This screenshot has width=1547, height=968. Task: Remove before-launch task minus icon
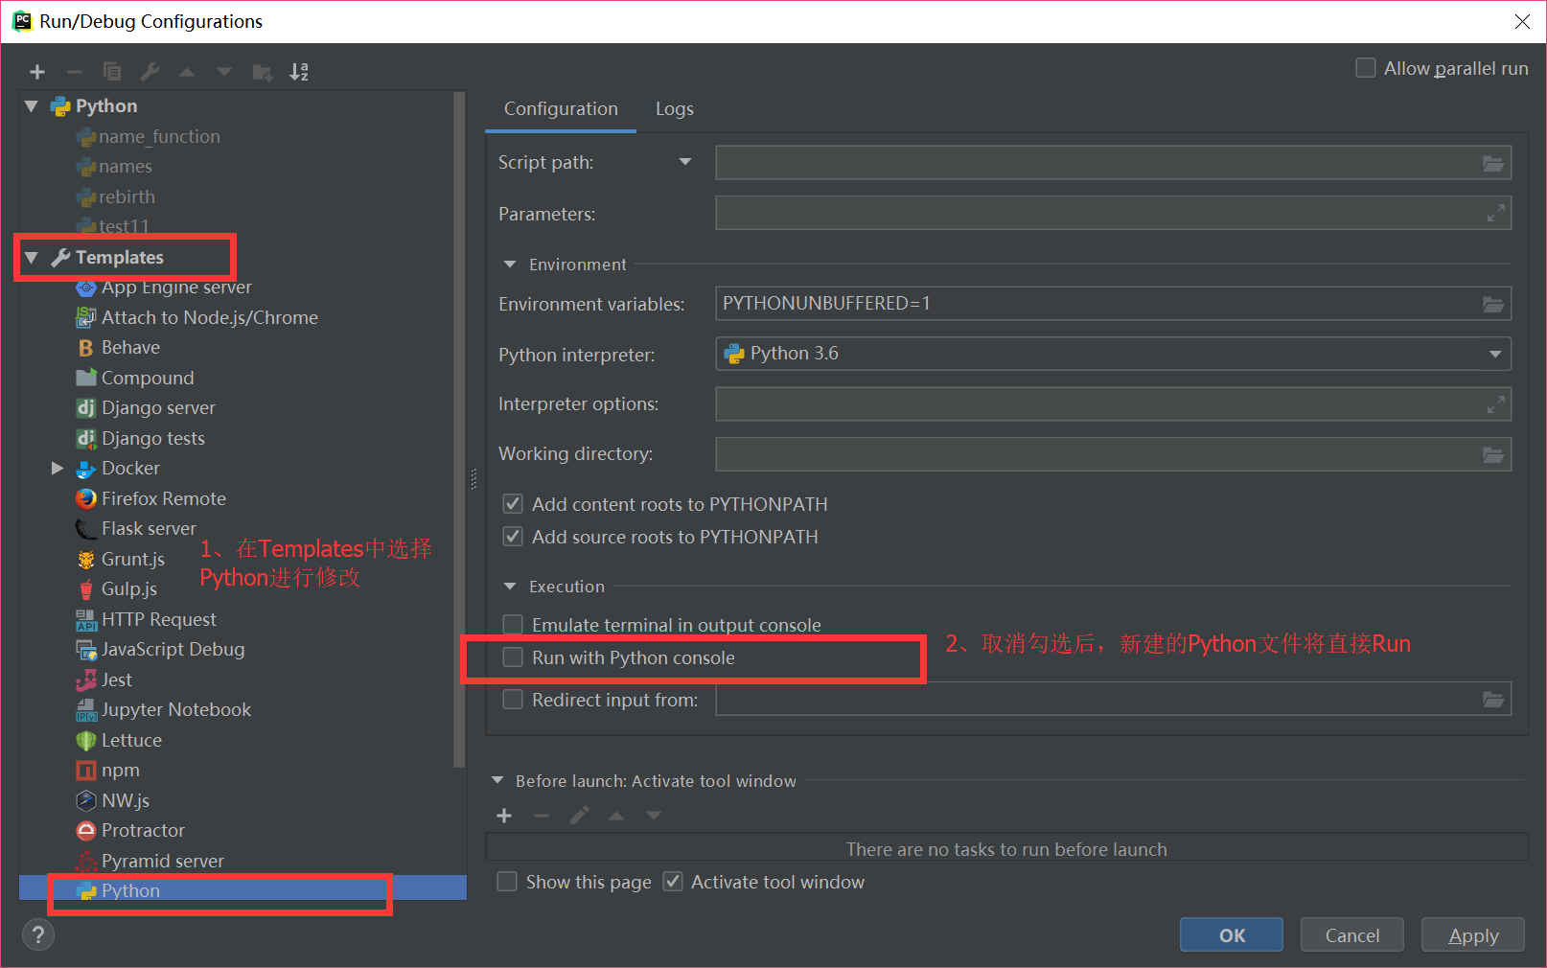(x=542, y=816)
